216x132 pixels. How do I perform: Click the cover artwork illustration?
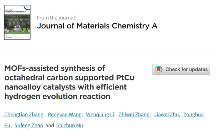(17, 25)
